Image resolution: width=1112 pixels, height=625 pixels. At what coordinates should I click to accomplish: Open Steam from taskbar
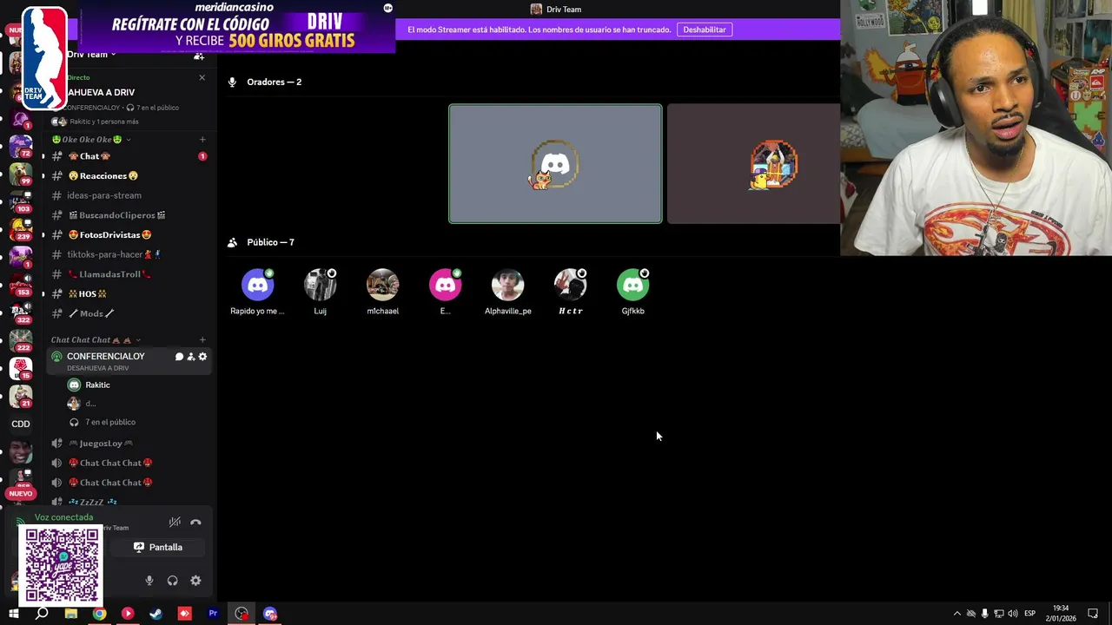point(156,614)
